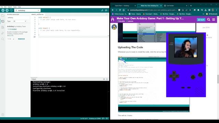Click the browser page vertical scrollbar thumb
This screenshot has height=123, width=219.
pyautogui.click(x=218, y=79)
